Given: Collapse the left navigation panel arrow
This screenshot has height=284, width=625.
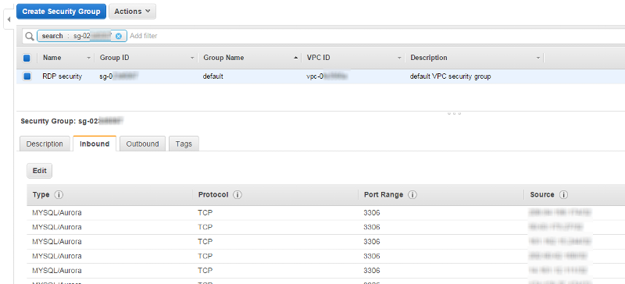Looking at the screenshot, I should click(x=9, y=20).
